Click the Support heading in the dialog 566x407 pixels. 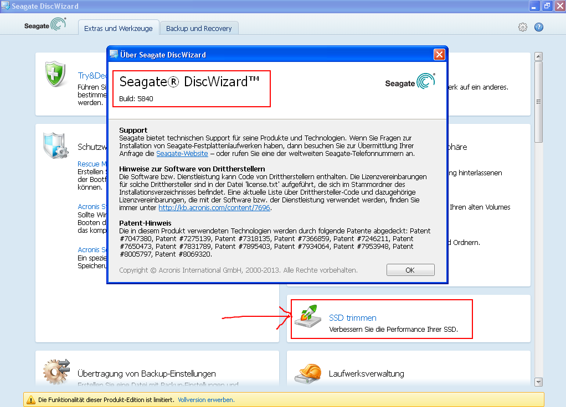point(133,130)
